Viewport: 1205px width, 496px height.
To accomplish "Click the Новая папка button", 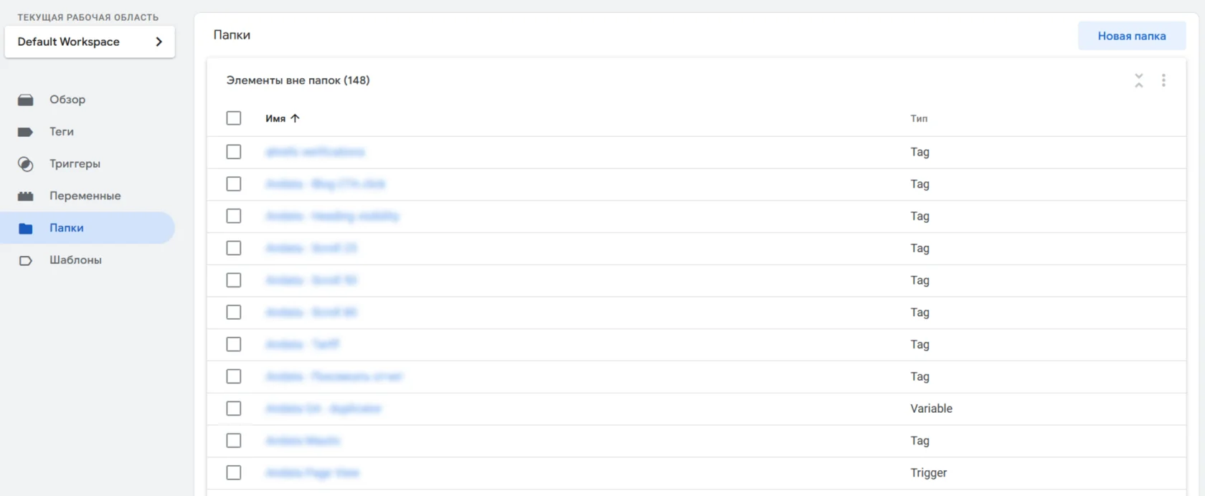I will coord(1132,36).
